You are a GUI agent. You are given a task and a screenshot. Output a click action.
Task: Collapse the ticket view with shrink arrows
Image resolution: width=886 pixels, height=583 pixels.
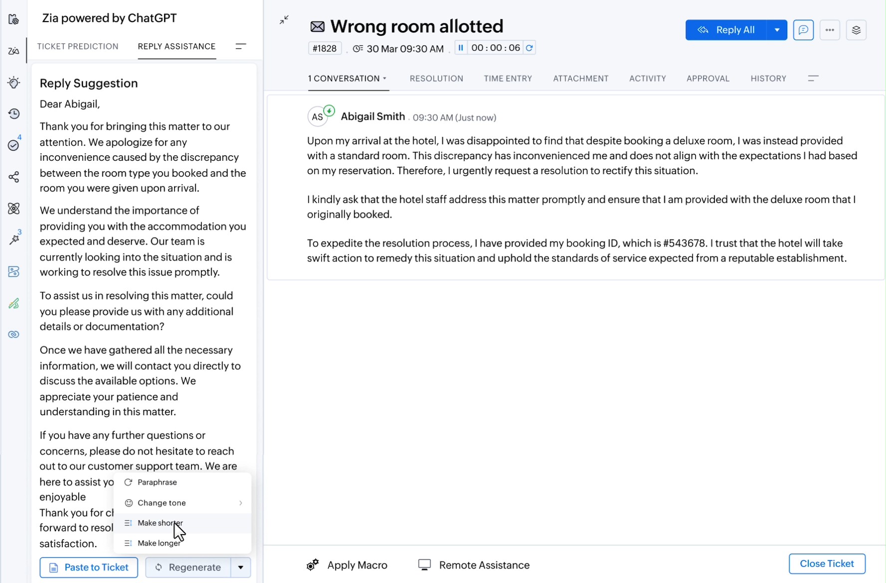click(x=284, y=20)
